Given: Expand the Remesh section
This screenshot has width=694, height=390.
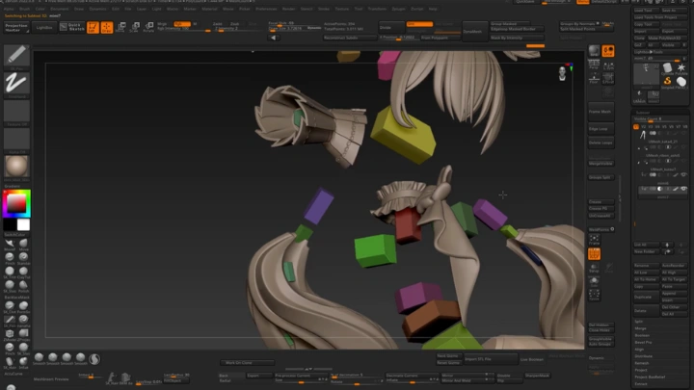Looking at the screenshot, I should pos(641,363).
